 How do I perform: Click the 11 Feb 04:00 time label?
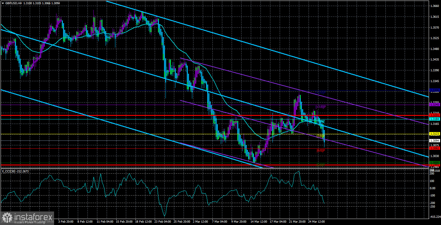pos(105,222)
